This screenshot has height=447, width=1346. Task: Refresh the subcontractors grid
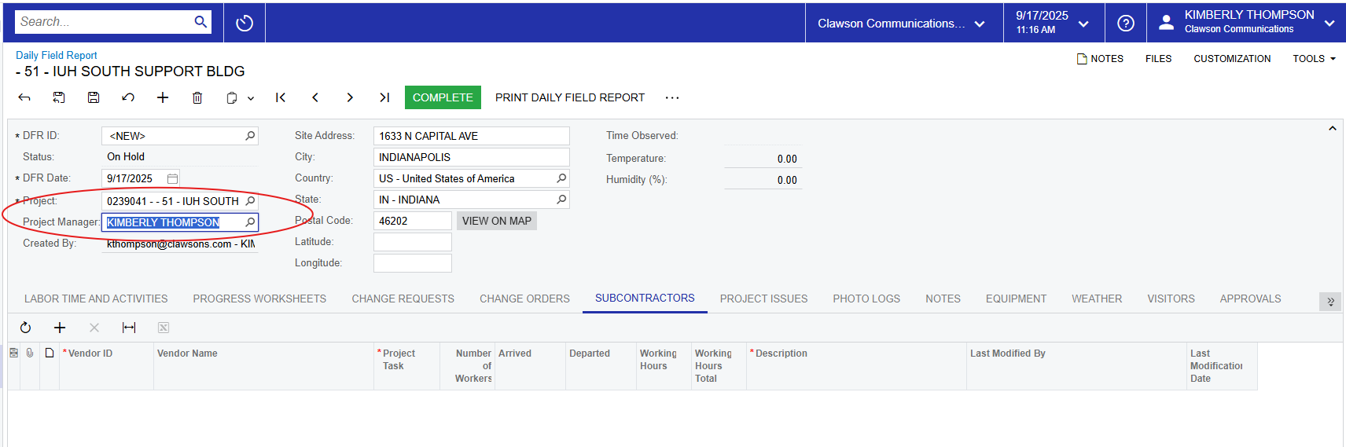(x=25, y=328)
